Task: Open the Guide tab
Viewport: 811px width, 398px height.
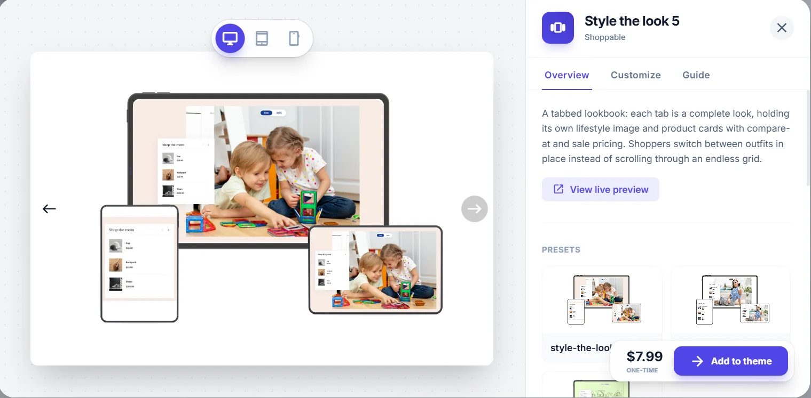Action: pos(696,75)
